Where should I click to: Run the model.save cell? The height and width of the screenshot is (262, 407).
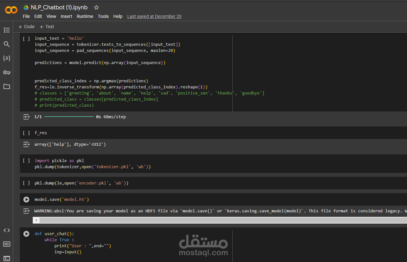tap(26, 200)
